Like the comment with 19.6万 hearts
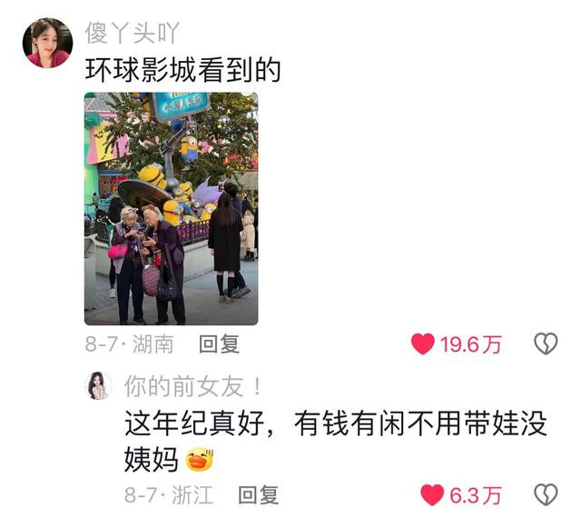581x518 pixels. (x=422, y=344)
